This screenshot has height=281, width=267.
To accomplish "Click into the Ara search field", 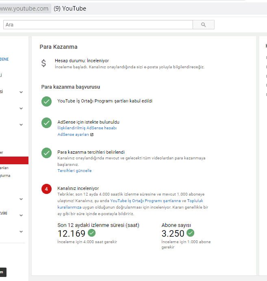I will (x=98, y=24).
